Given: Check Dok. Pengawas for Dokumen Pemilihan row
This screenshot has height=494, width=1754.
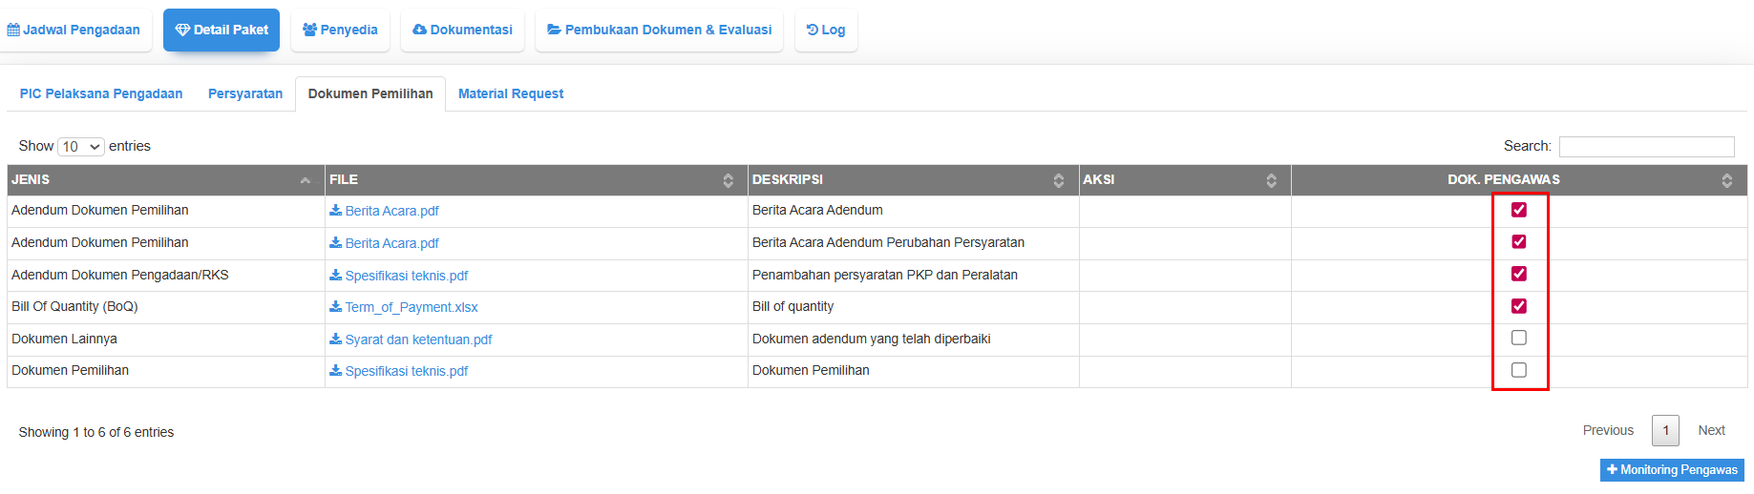Looking at the screenshot, I should 1519,370.
